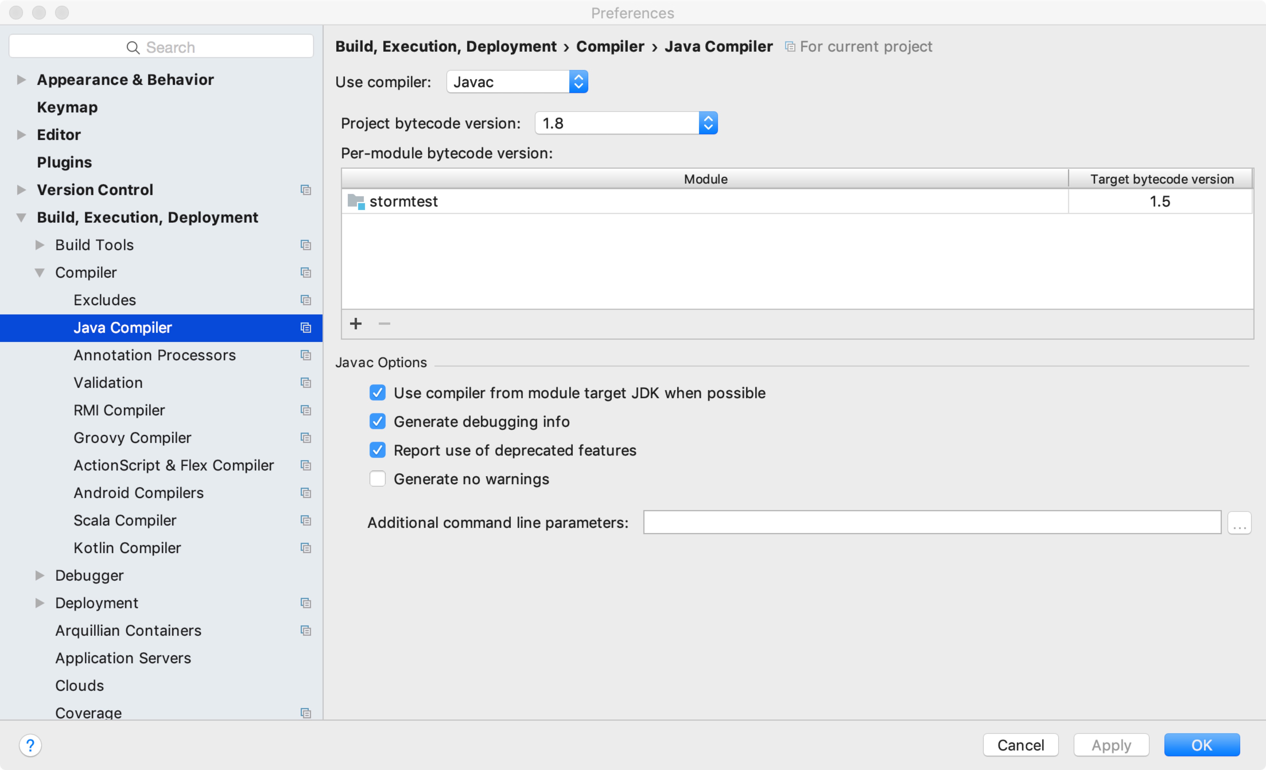Uncheck Report use of deprecated features
1266x770 pixels.
[x=378, y=450]
